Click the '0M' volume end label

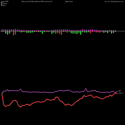(x=119, y=91)
